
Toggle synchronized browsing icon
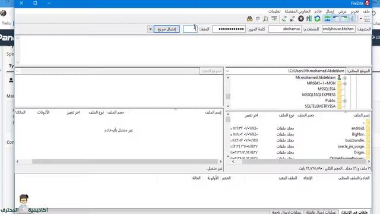click(x=258, y=18)
